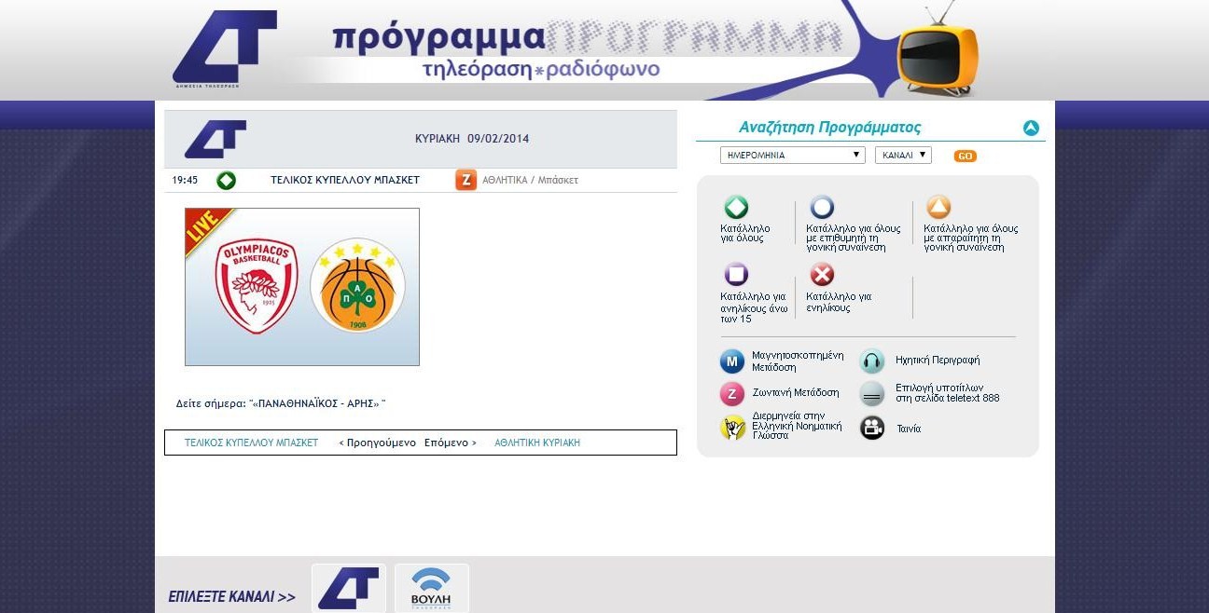
Task: Click the film camera Ταινία icon
Action: click(872, 428)
